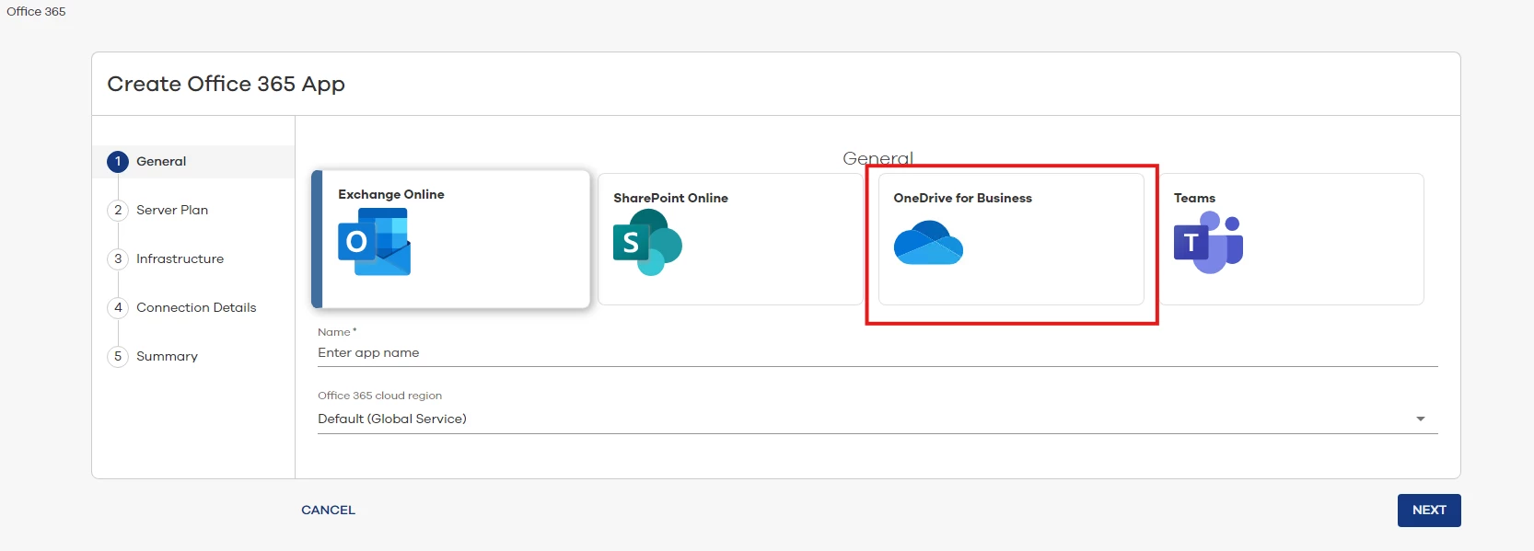
Task: Select the Teams app icon
Action: [1208, 242]
